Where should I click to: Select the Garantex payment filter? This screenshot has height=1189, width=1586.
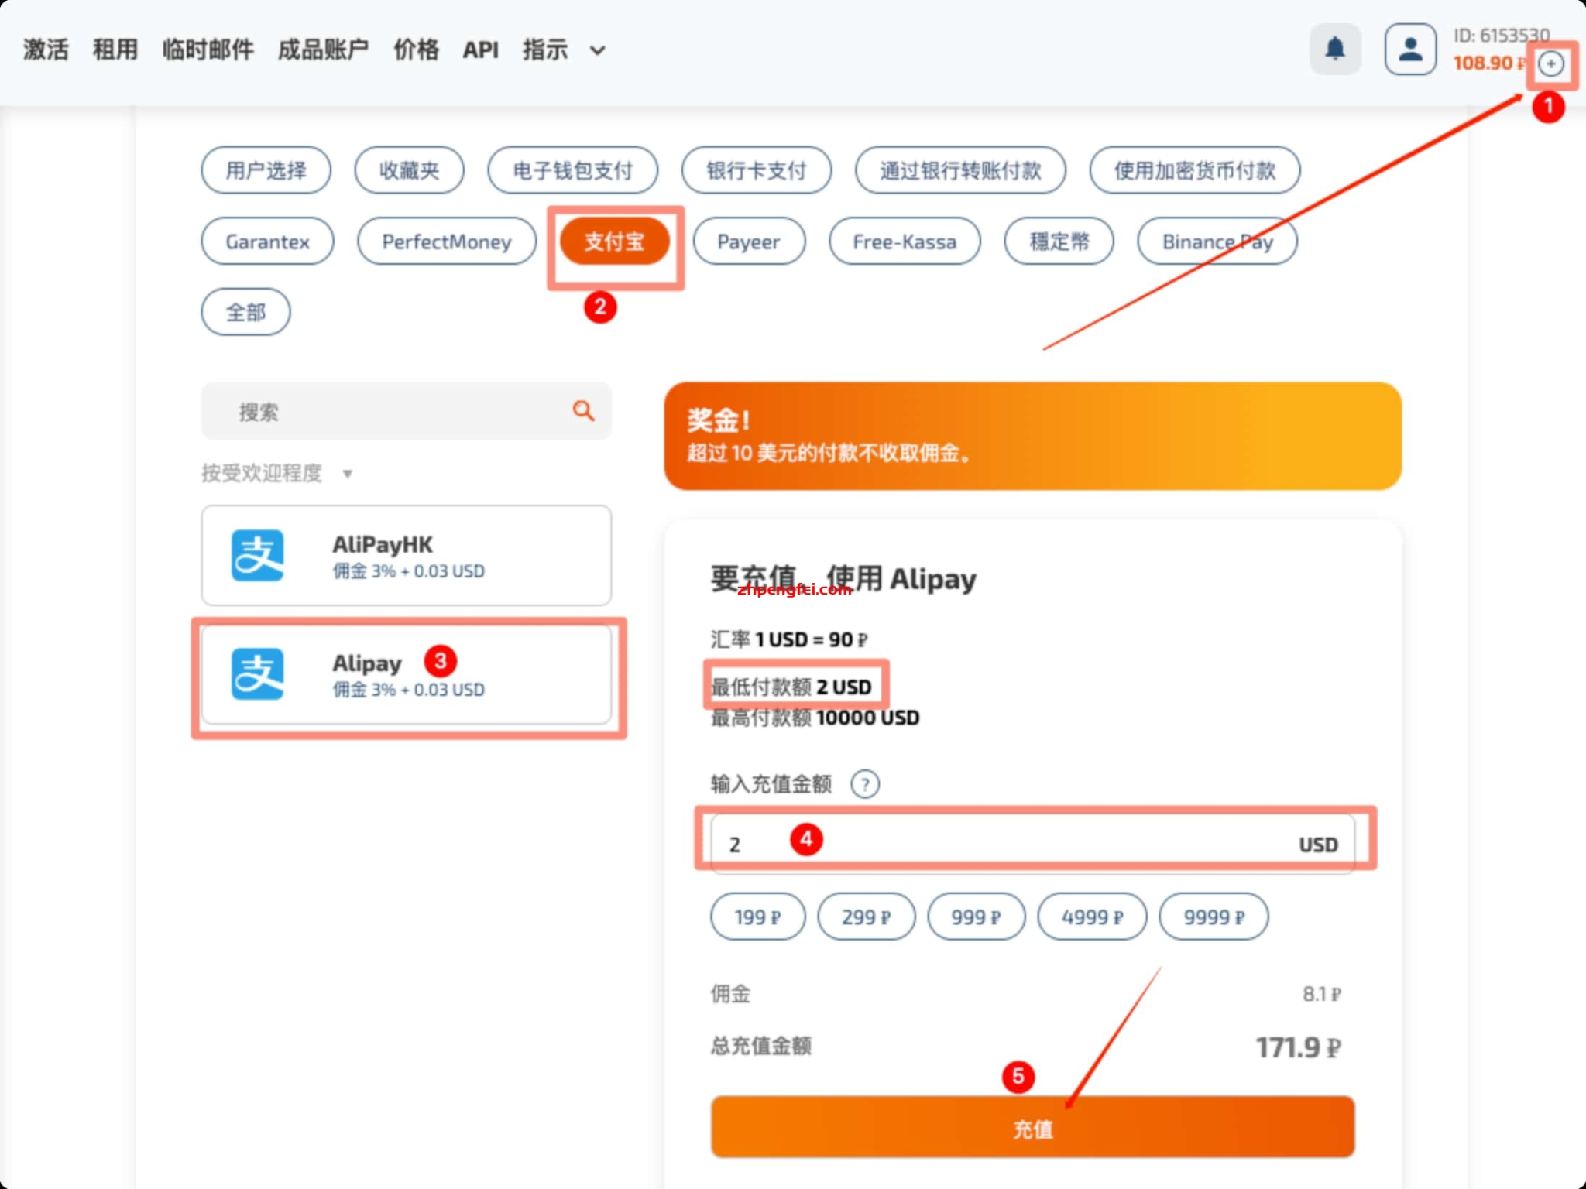click(x=267, y=242)
